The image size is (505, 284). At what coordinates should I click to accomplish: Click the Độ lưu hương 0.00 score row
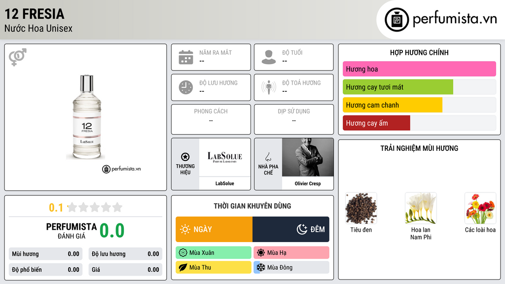(125, 254)
